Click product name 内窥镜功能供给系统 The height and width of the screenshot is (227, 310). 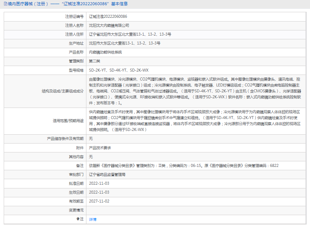coord(105,52)
